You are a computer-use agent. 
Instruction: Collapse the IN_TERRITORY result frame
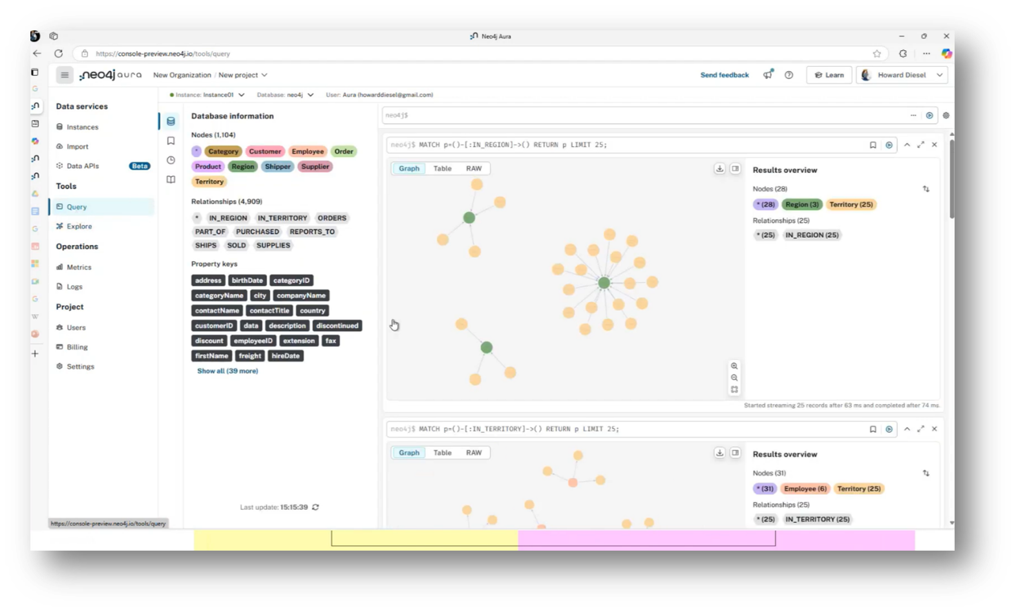pyautogui.click(x=907, y=429)
